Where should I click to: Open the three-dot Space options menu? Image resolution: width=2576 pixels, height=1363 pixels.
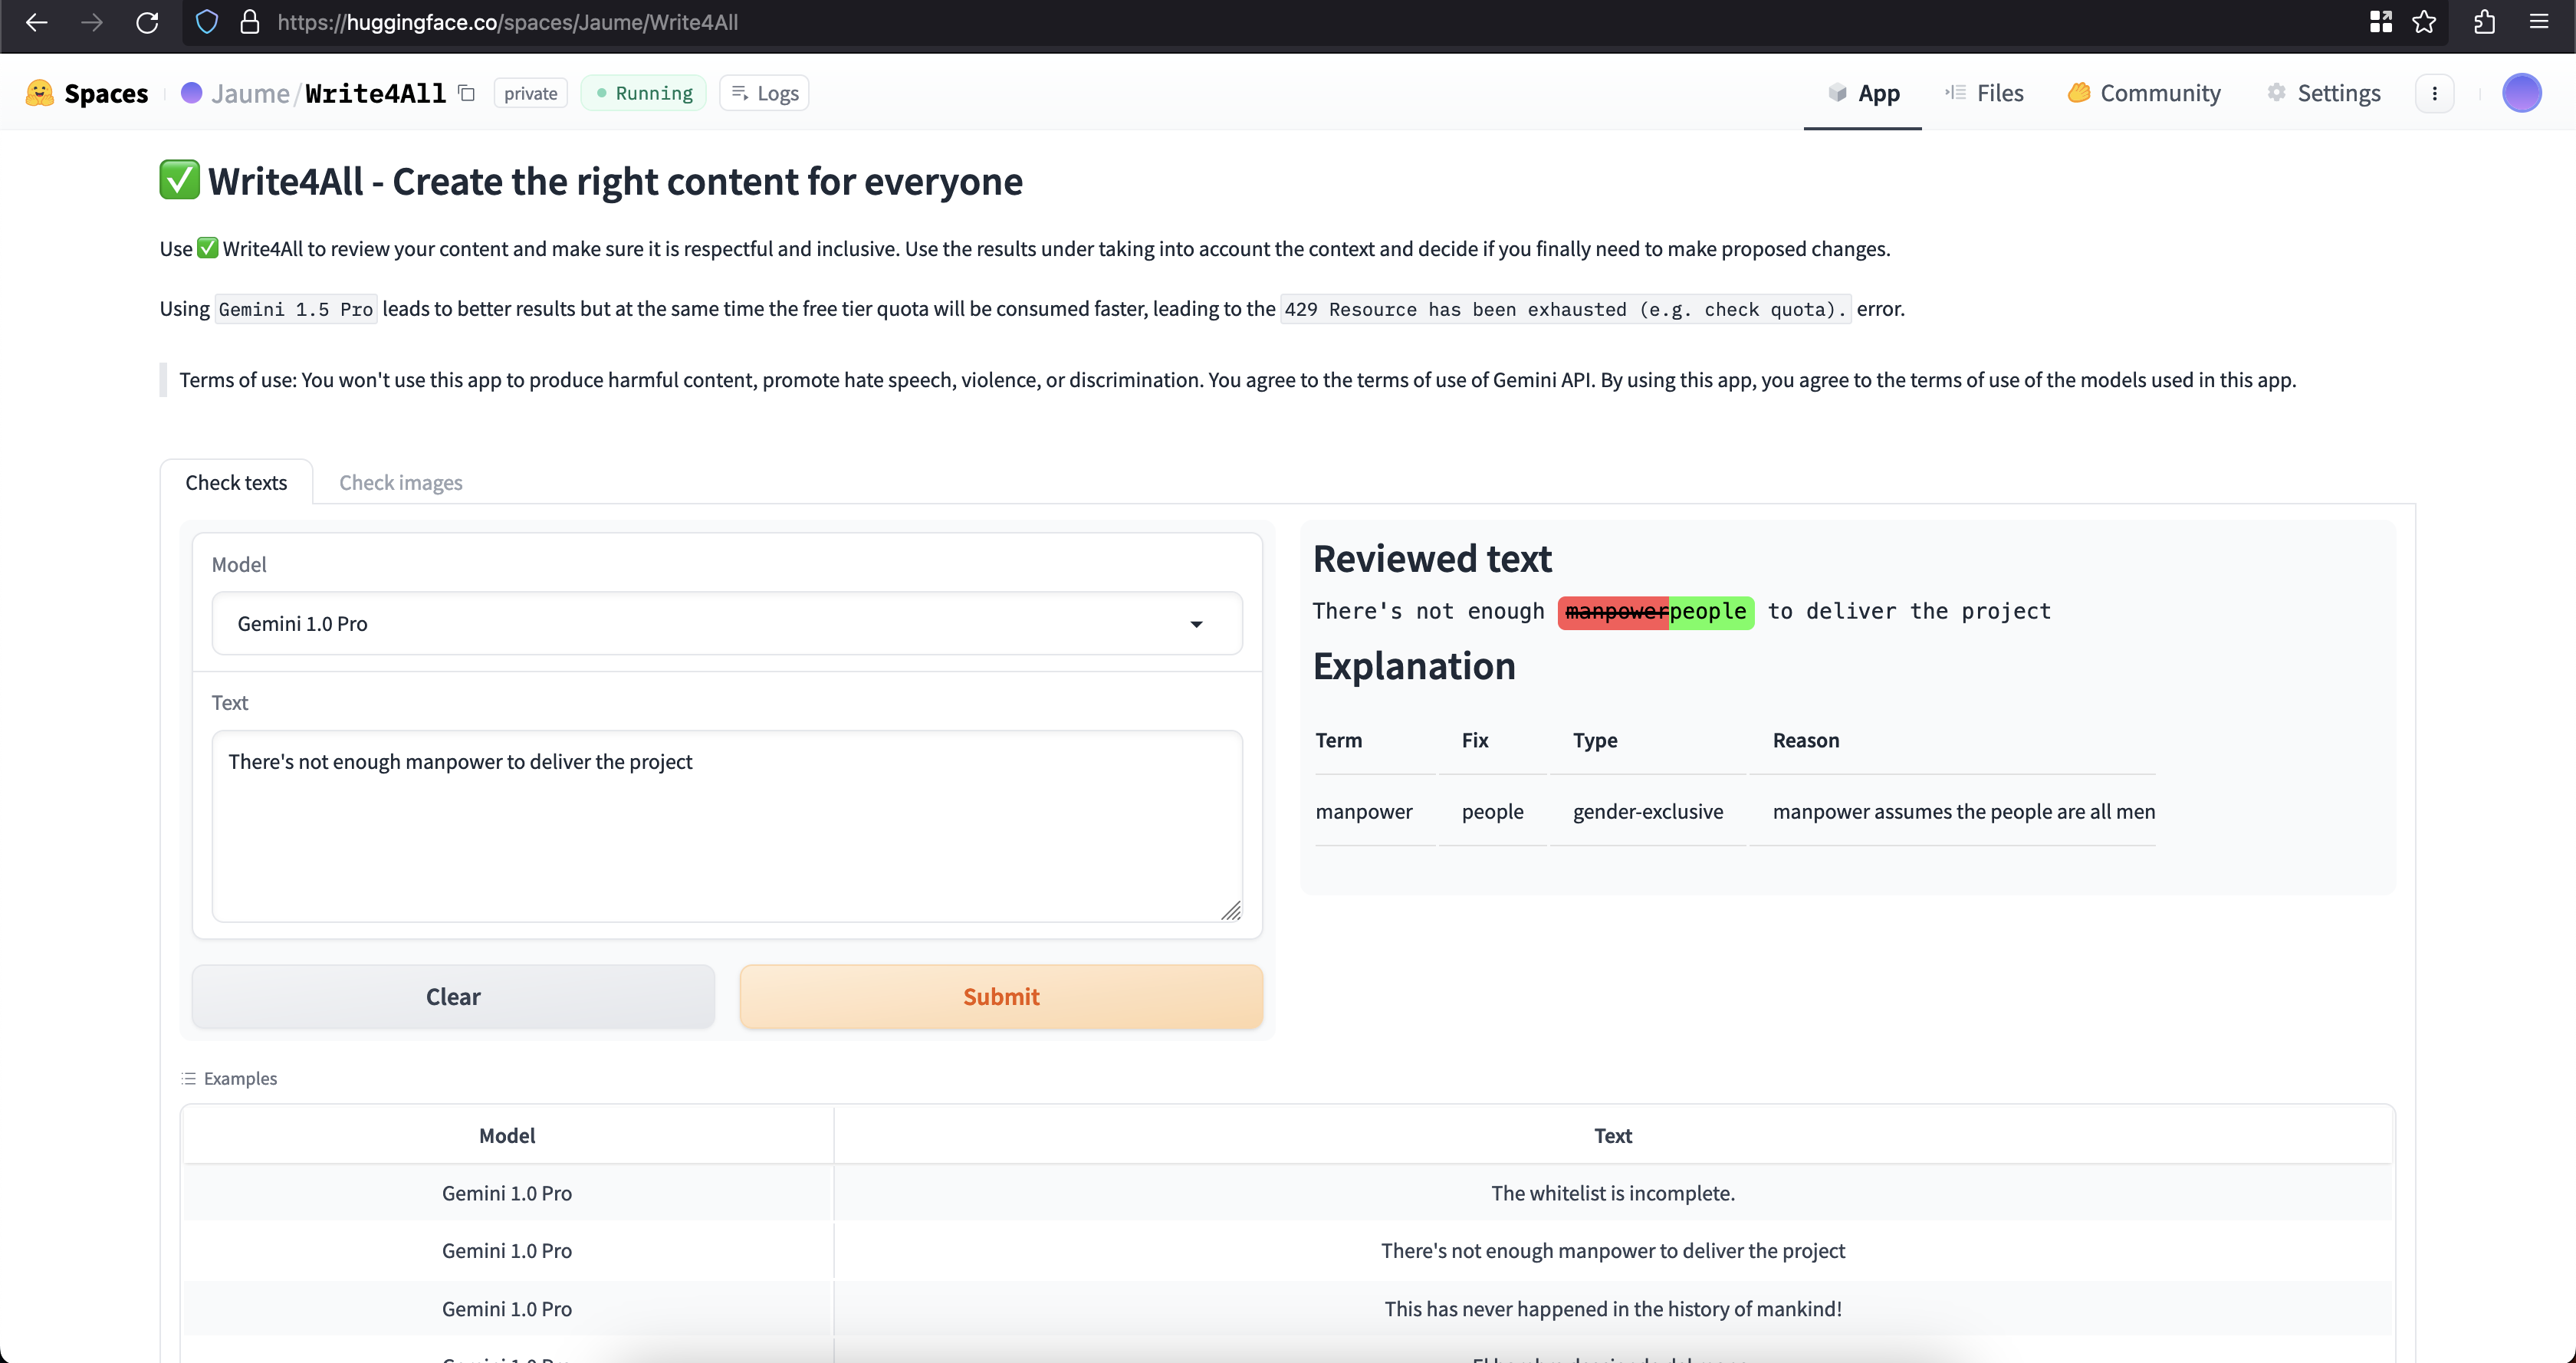[2434, 93]
